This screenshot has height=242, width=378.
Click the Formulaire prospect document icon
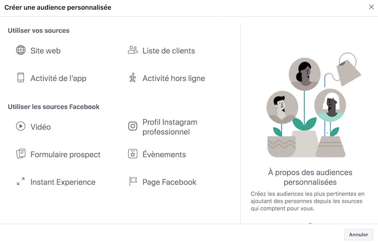point(21,154)
